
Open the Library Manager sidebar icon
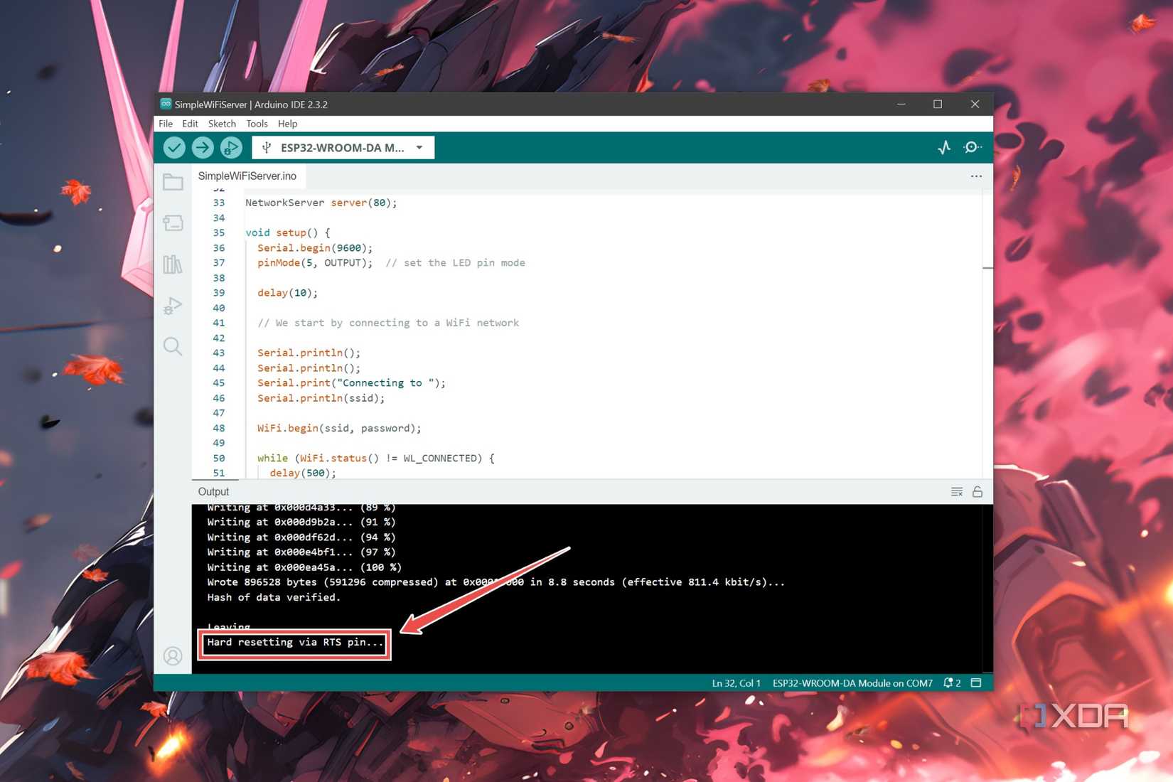click(173, 264)
